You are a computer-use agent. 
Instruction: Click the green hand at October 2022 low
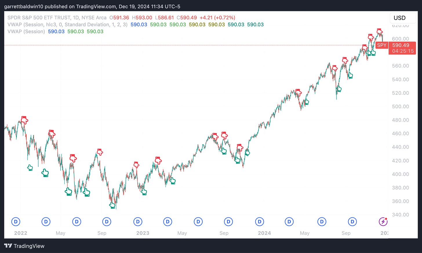tap(112, 205)
